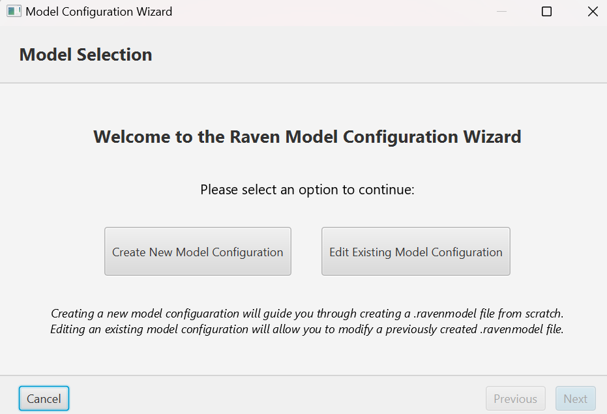Click the "Model Selection" page heading
This screenshot has width=607, height=414.
(85, 55)
